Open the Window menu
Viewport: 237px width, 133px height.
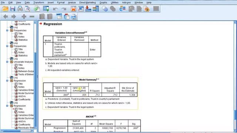pyautogui.click(x=138, y=3)
